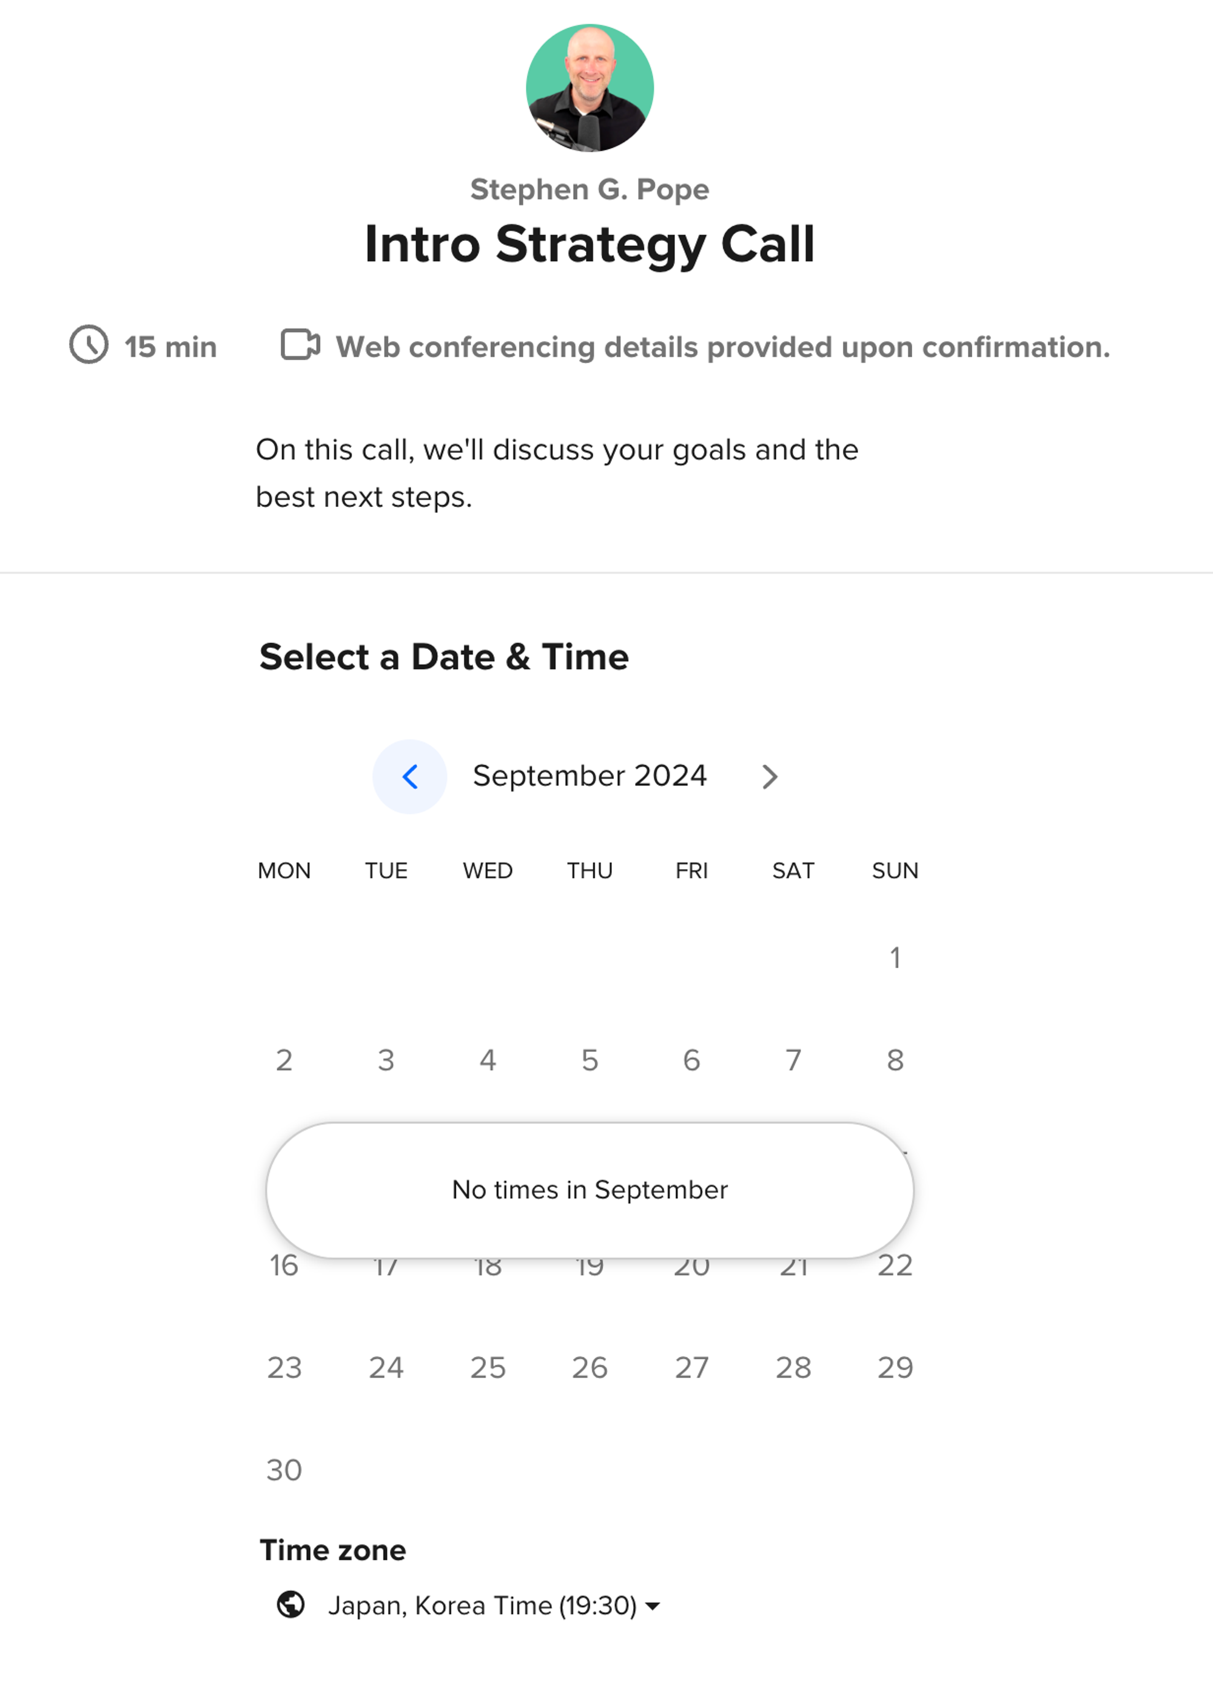
Task: Select September 30 on the calendar
Action: 284,1470
